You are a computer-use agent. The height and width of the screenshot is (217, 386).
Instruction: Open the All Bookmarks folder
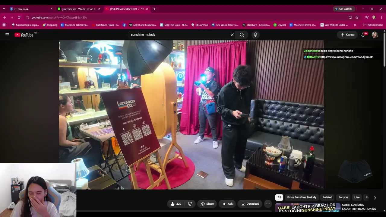pos(373,25)
